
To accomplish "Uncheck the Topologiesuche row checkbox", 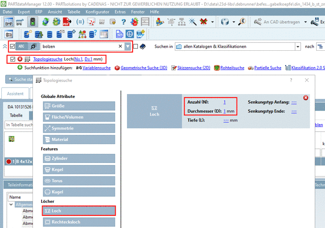I will click(13, 59).
